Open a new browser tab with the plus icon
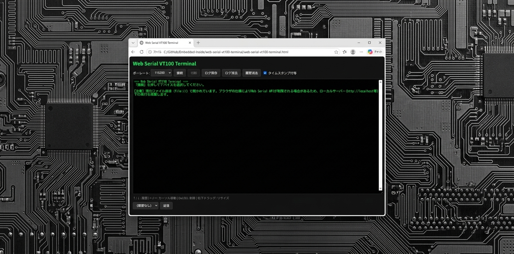Viewport: 514px width, 254px height. click(x=198, y=43)
